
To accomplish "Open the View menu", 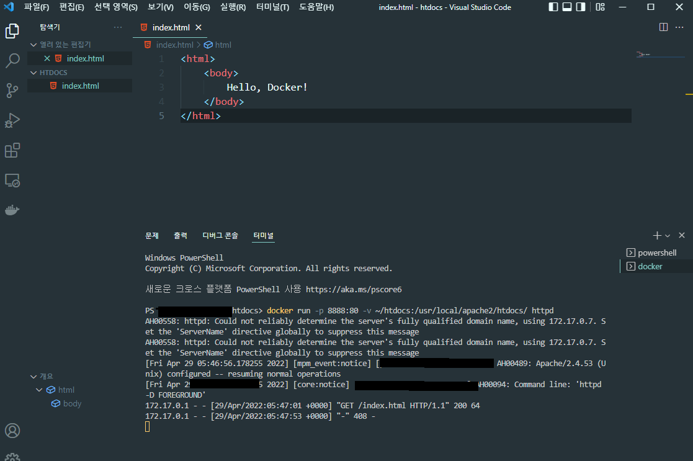I will (161, 7).
